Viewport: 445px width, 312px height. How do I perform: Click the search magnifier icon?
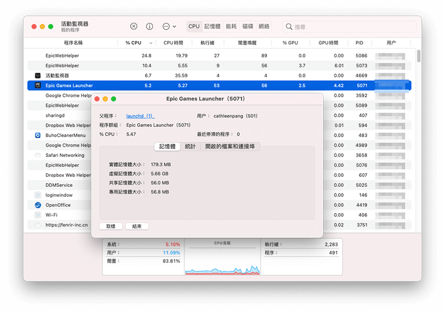pos(289,27)
